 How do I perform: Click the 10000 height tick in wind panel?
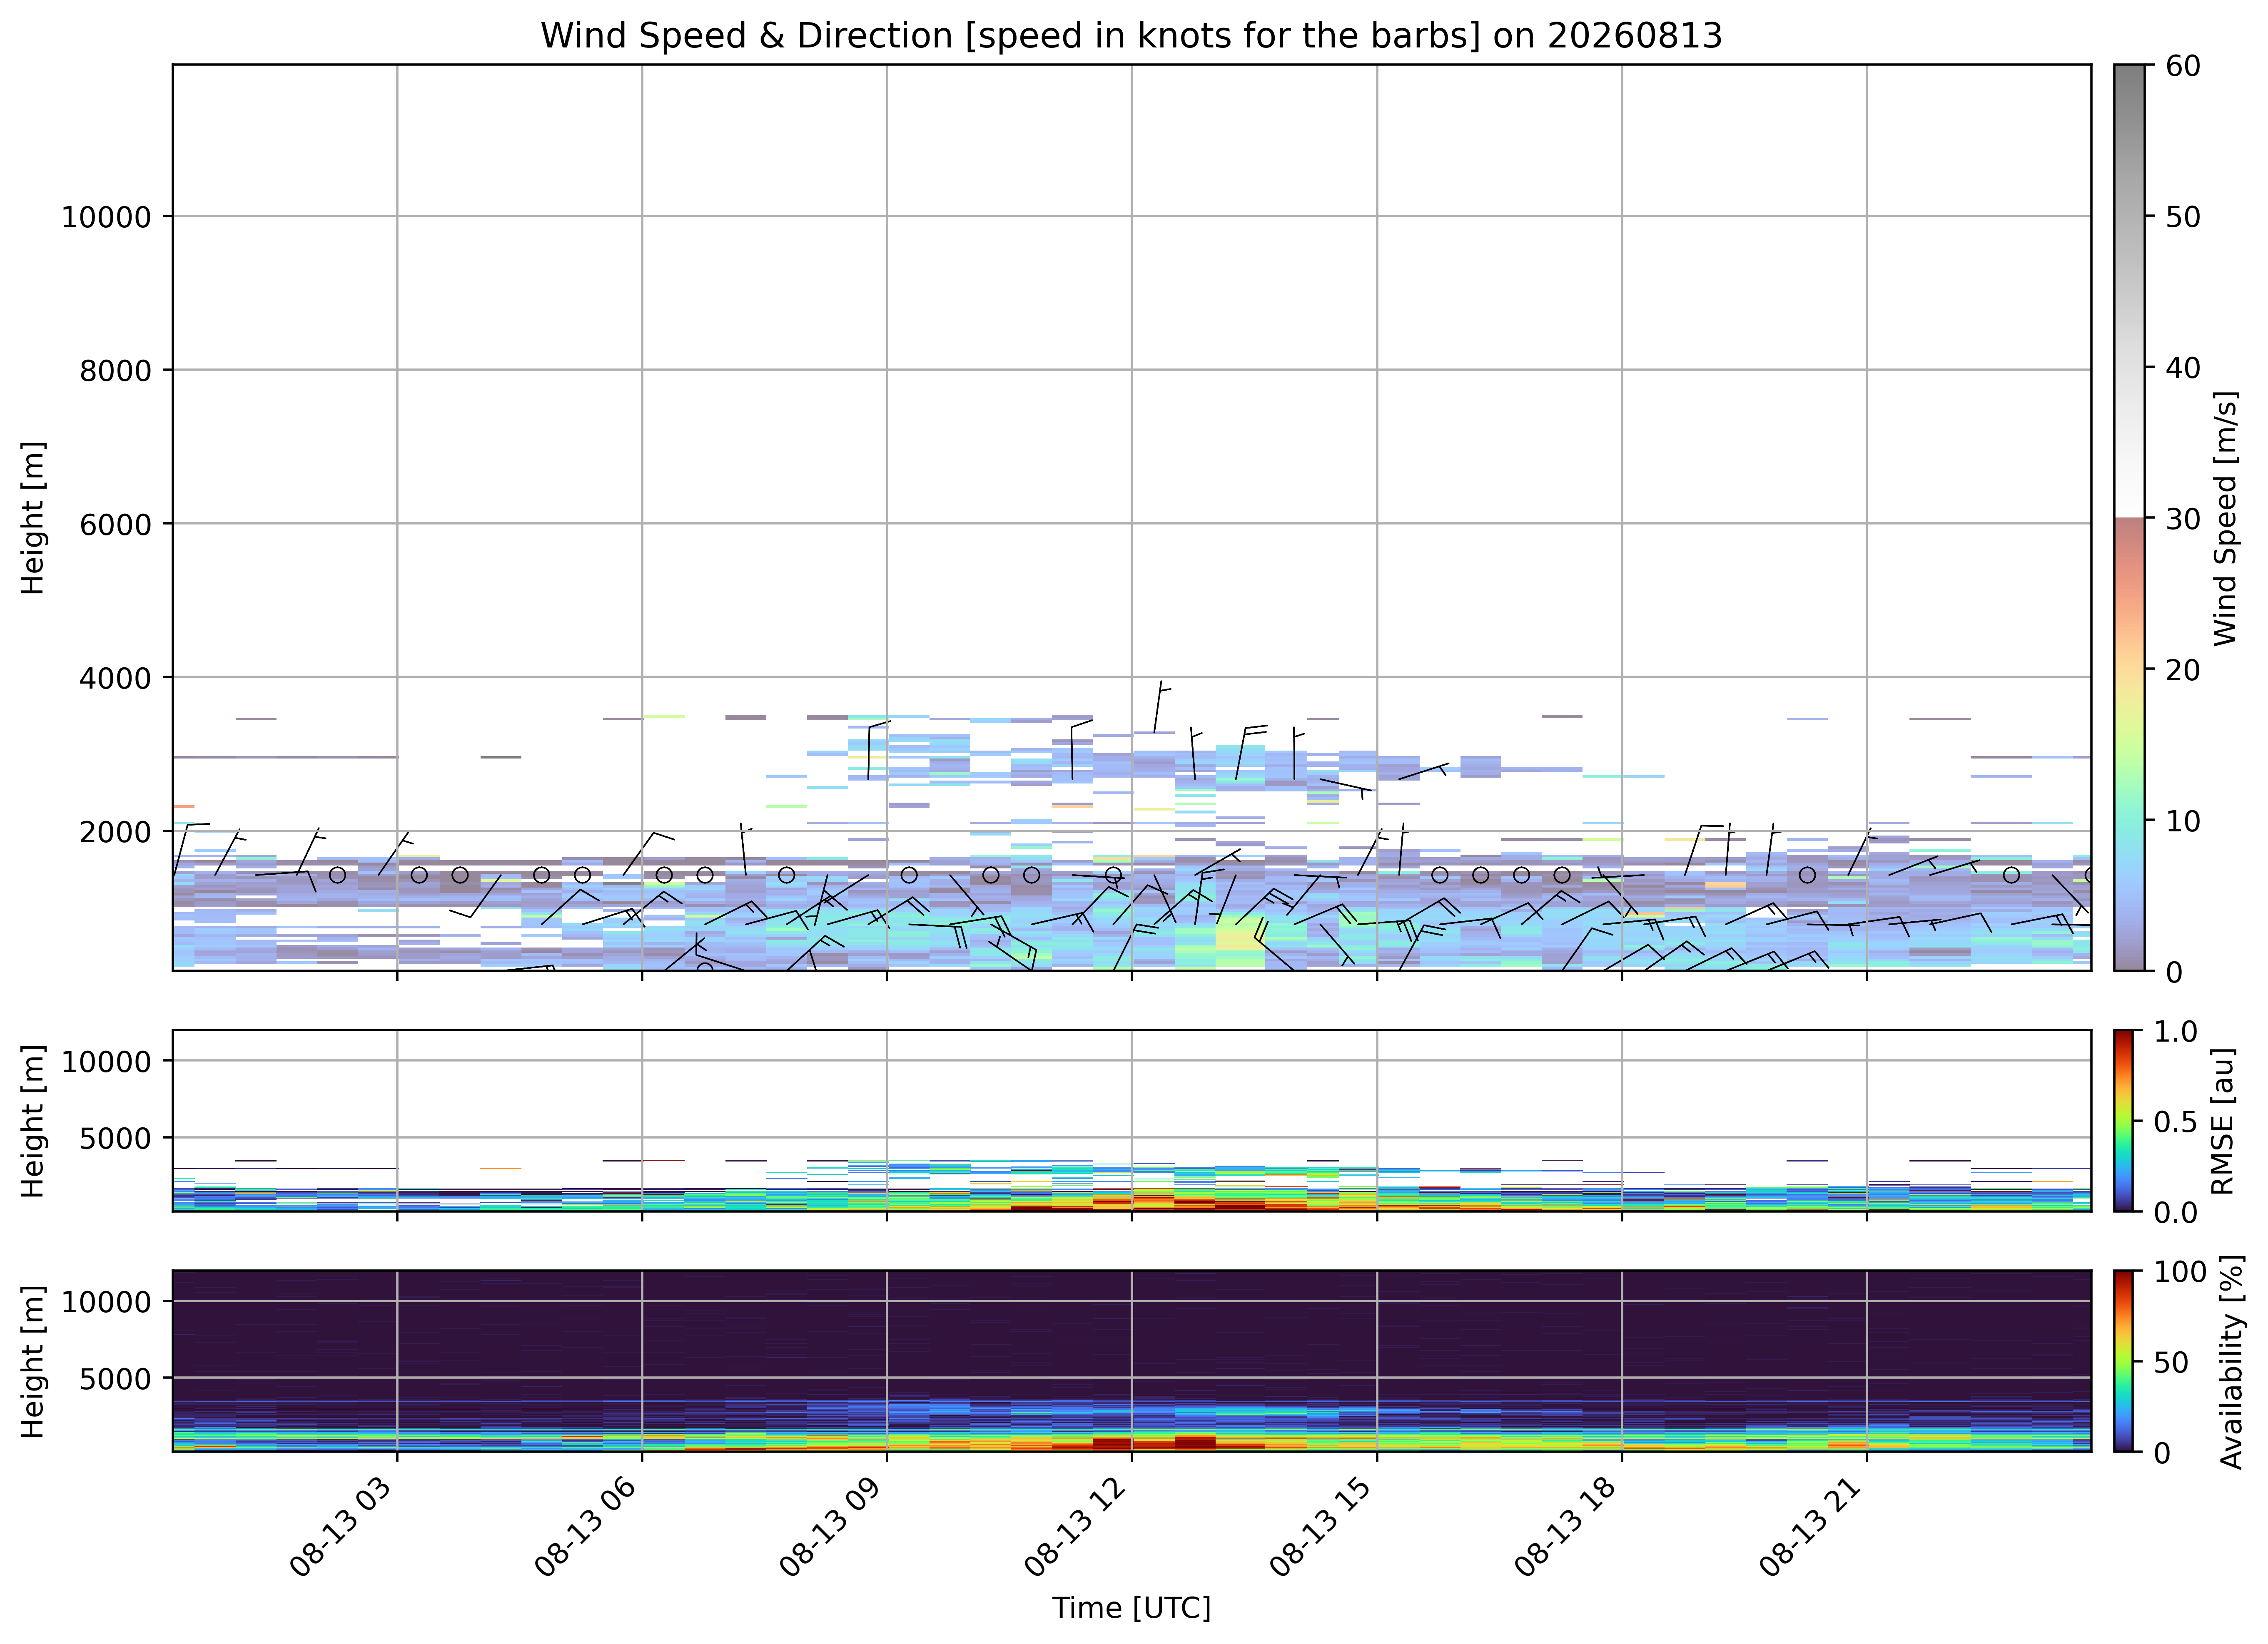pyautogui.click(x=106, y=217)
